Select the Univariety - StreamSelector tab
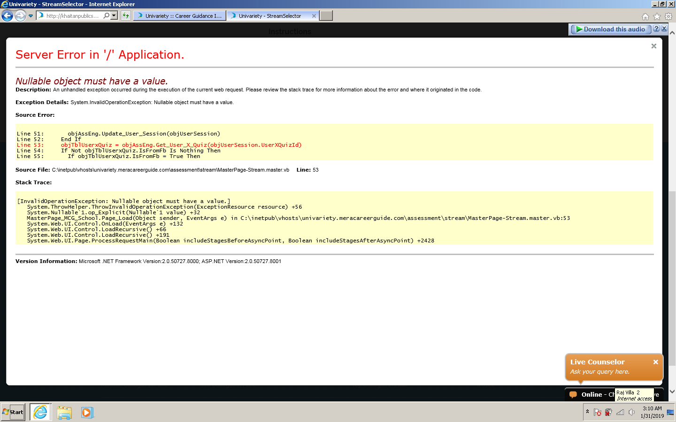Viewport: 676px width, 422px height. coord(269,16)
